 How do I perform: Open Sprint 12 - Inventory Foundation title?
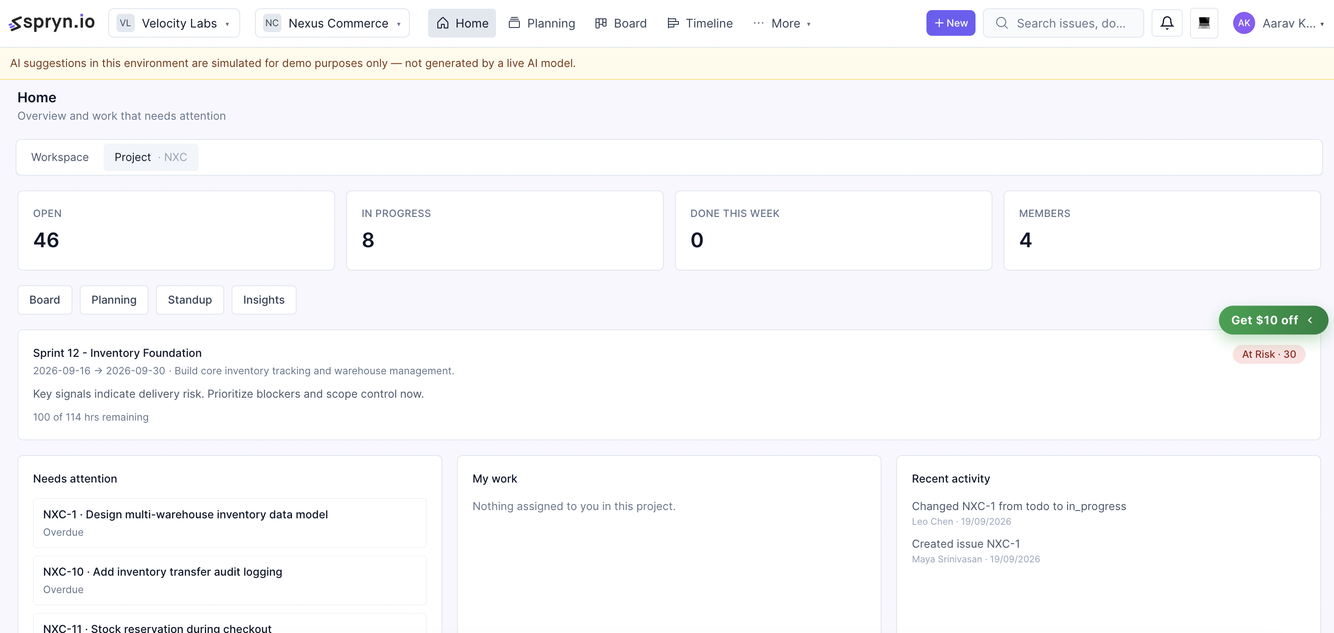point(117,353)
